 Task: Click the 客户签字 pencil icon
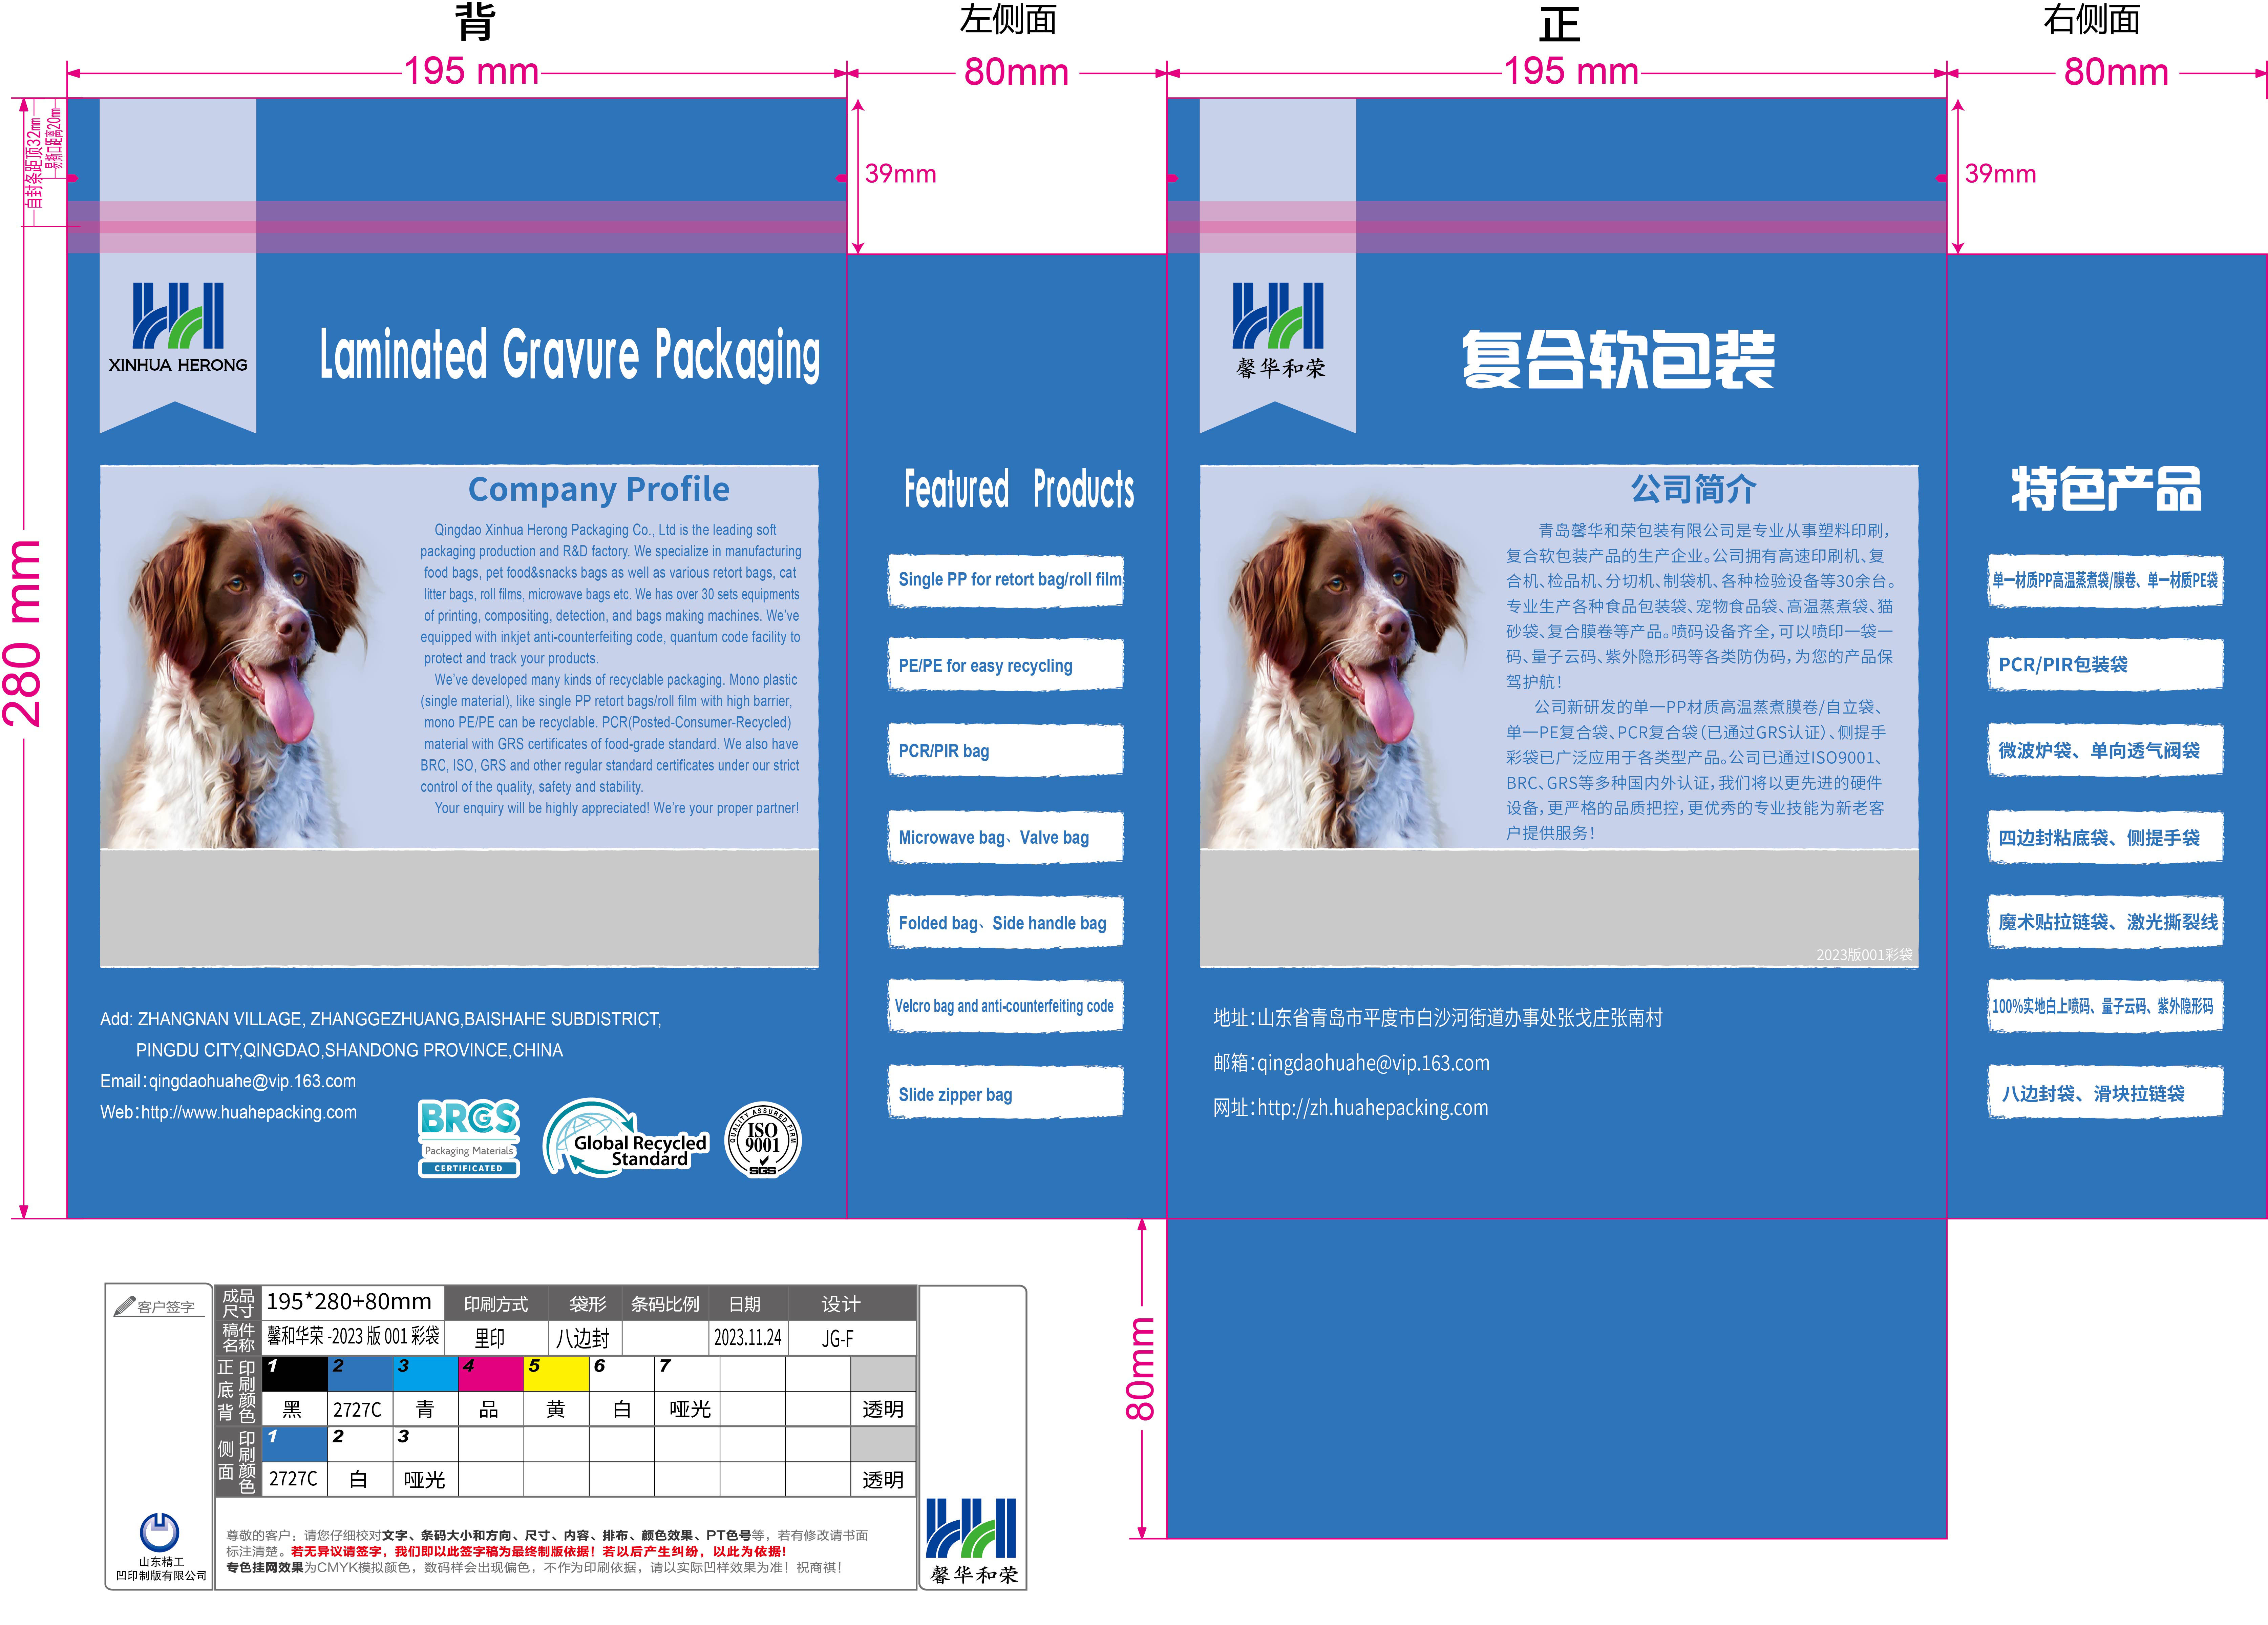[125, 1306]
